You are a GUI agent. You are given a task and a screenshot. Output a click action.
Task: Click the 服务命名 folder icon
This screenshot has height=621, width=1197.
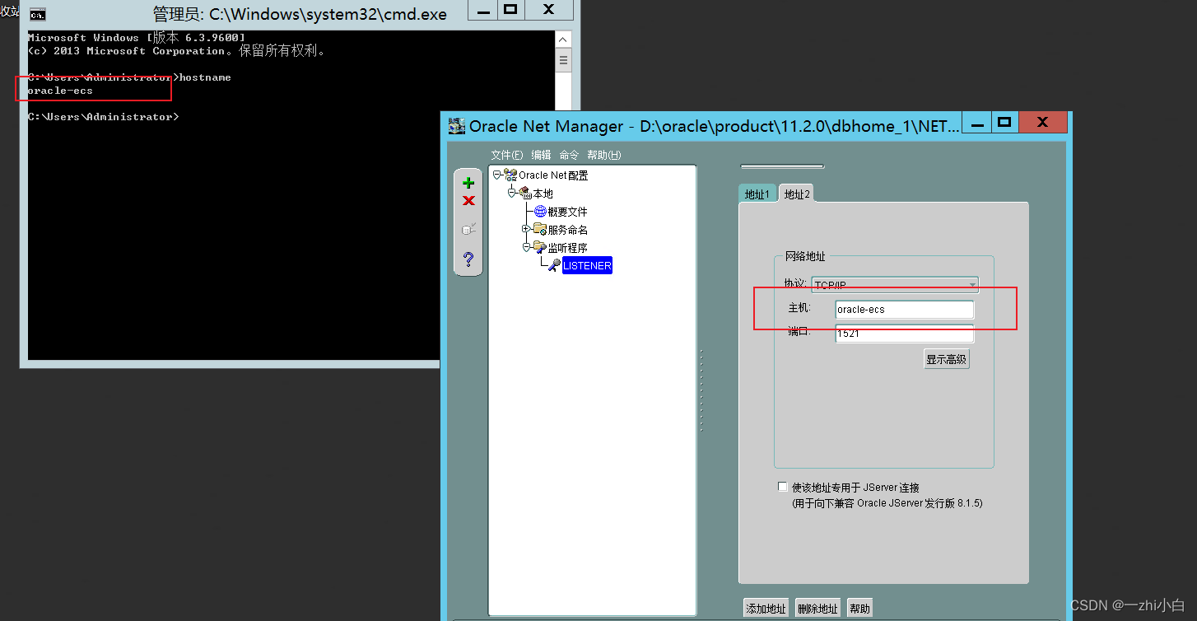540,229
